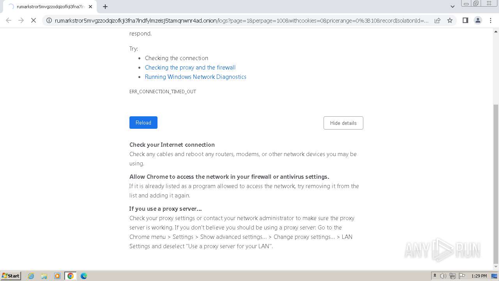This screenshot has height=281, width=499.
Task: Go back to the previous page
Action: (9, 20)
